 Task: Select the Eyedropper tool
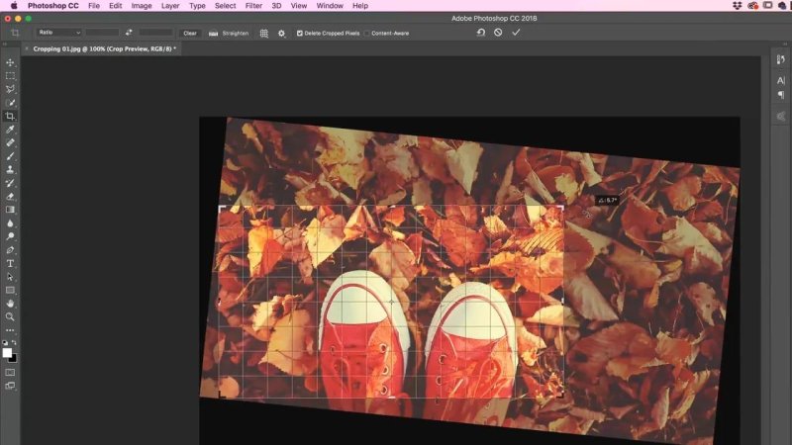(x=10, y=130)
